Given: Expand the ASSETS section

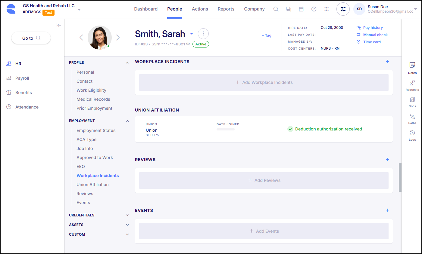Looking at the screenshot, I should (127, 225).
